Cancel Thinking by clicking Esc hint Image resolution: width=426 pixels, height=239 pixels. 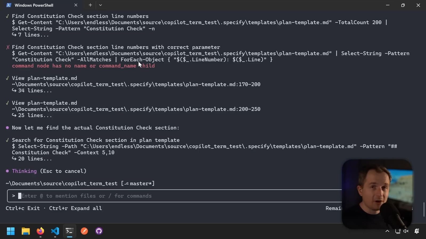(63, 171)
